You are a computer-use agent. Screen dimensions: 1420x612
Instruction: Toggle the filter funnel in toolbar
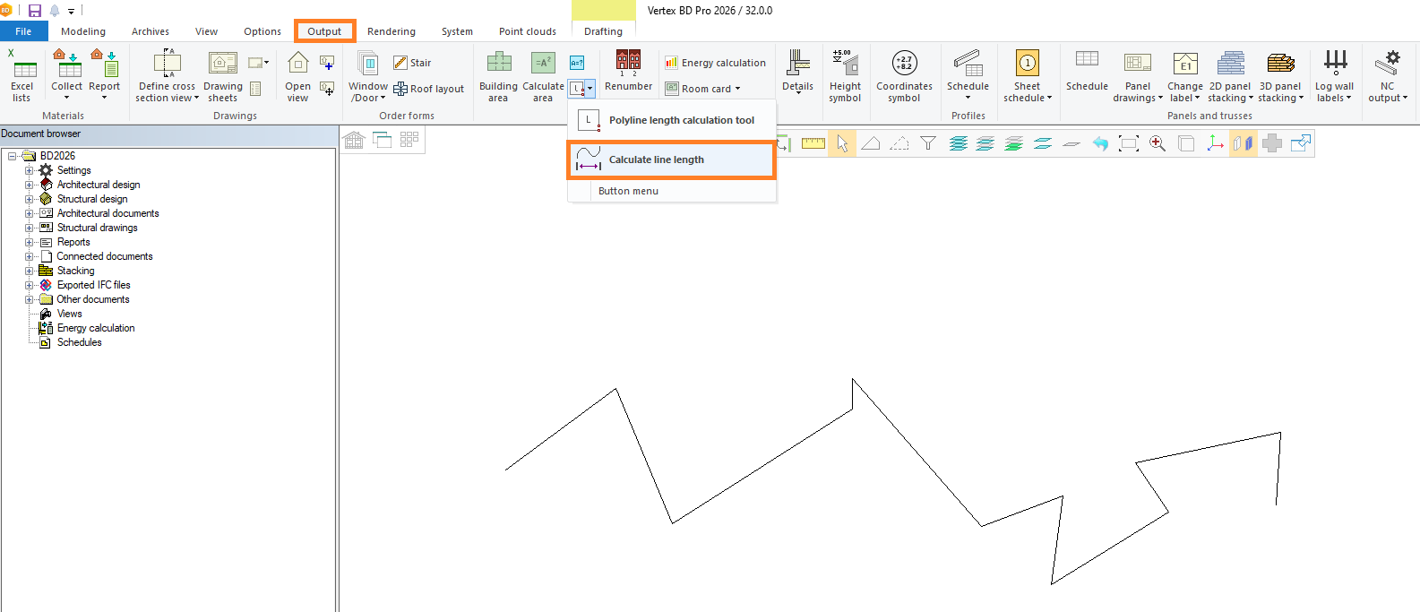point(928,143)
